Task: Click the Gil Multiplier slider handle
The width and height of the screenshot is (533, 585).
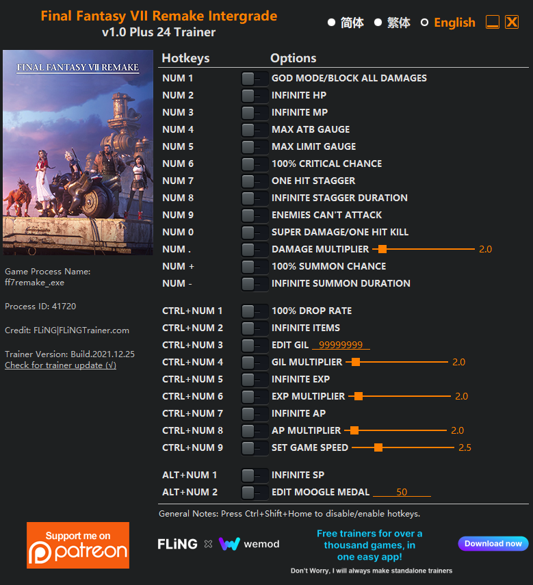Action: [x=356, y=362]
